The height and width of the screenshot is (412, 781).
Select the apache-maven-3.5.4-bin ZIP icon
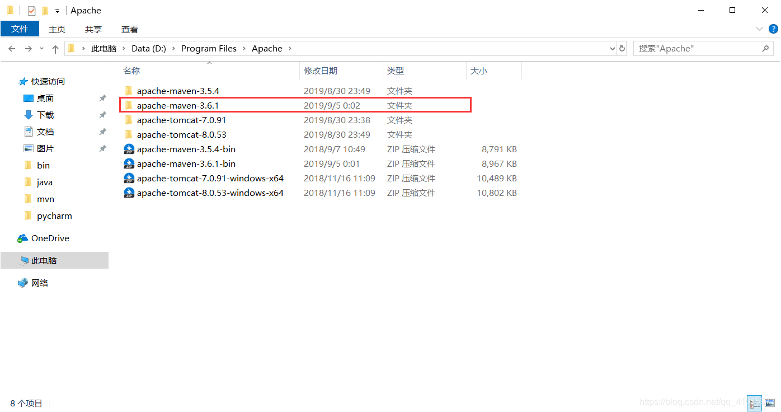[129, 149]
